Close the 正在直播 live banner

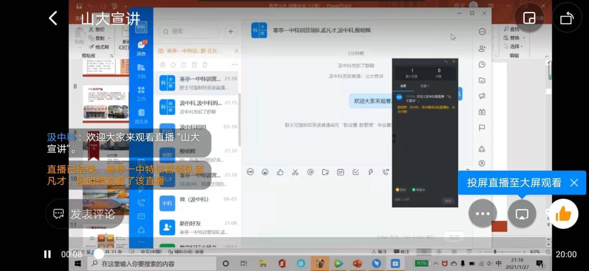tap(236, 51)
